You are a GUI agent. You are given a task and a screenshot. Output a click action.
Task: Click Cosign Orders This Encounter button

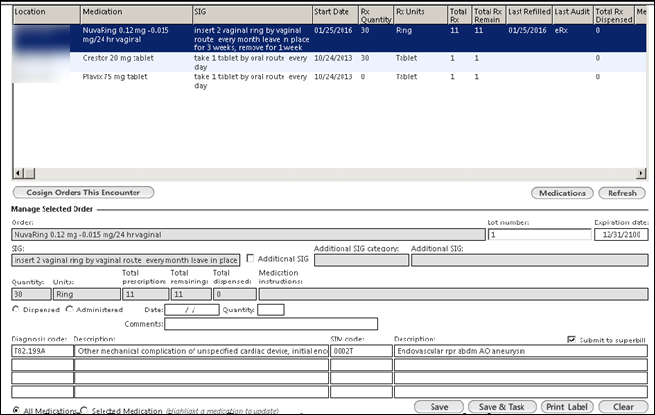[x=83, y=193]
